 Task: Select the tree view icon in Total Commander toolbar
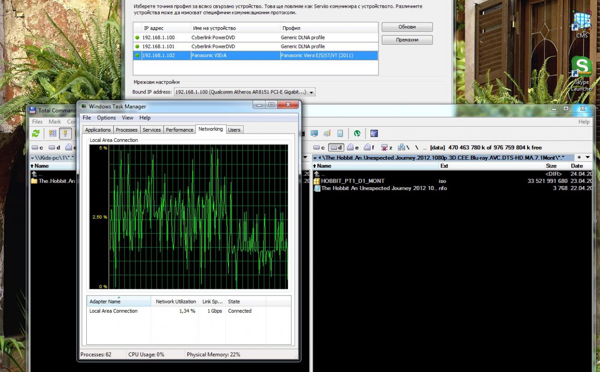coord(65,134)
